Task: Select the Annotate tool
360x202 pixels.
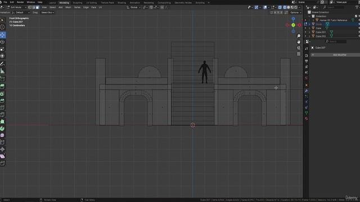Action: coord(2,63)
